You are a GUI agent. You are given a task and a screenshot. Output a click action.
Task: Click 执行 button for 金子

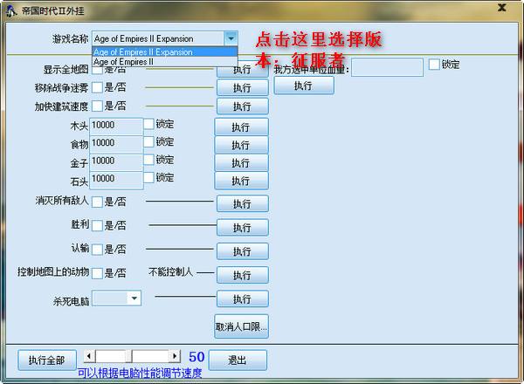coord(241,163)
